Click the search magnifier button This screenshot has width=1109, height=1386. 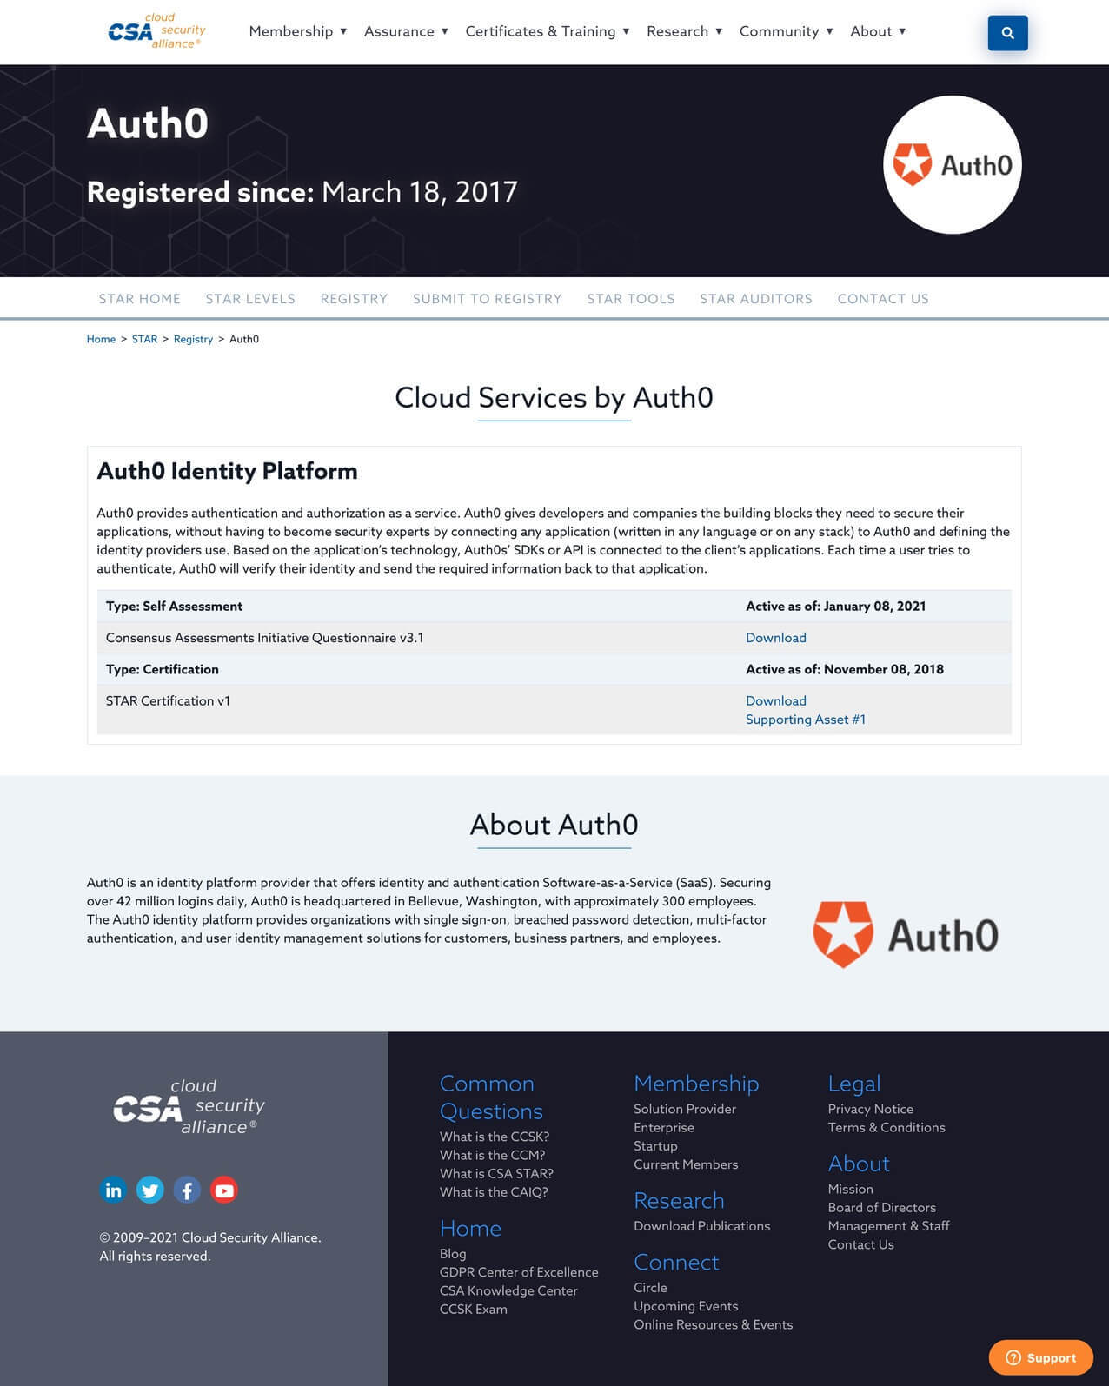pyautogui.click(x=1007, y=33)
